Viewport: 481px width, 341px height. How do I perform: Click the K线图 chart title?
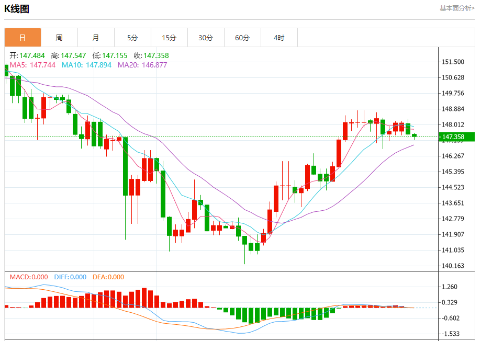[17, 8]
